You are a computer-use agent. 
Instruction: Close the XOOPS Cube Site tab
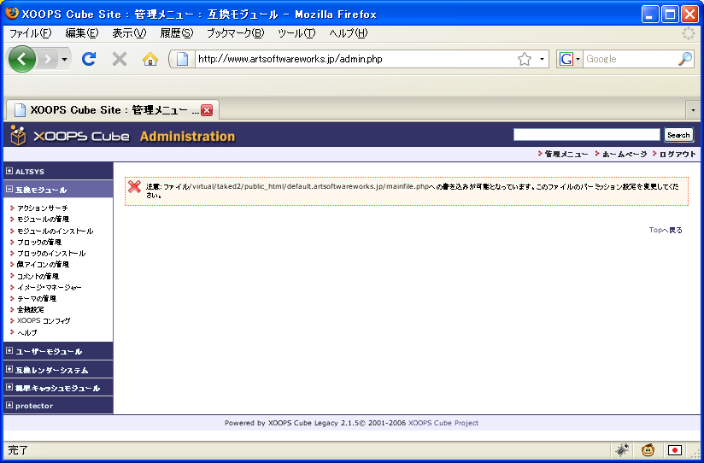pyautogui.click(x=207, y=110)
